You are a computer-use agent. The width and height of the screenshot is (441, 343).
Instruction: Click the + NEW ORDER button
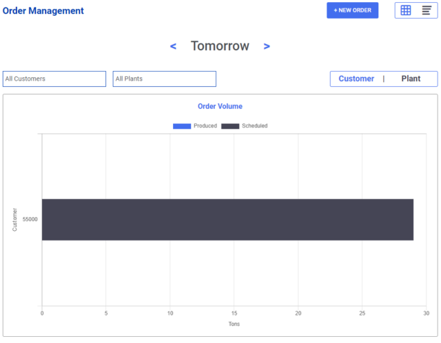click(352, 10)
